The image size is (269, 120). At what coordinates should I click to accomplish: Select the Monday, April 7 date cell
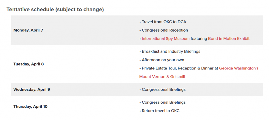28,30
